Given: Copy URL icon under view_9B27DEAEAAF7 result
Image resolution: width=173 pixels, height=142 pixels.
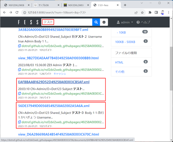Looking at the screenshot, I should pos(19,70).
